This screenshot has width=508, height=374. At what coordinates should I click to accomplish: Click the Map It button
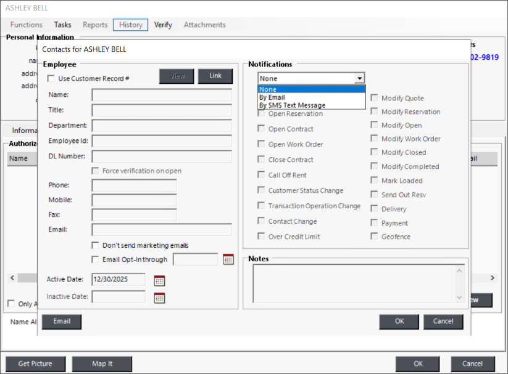coord(101,364)
